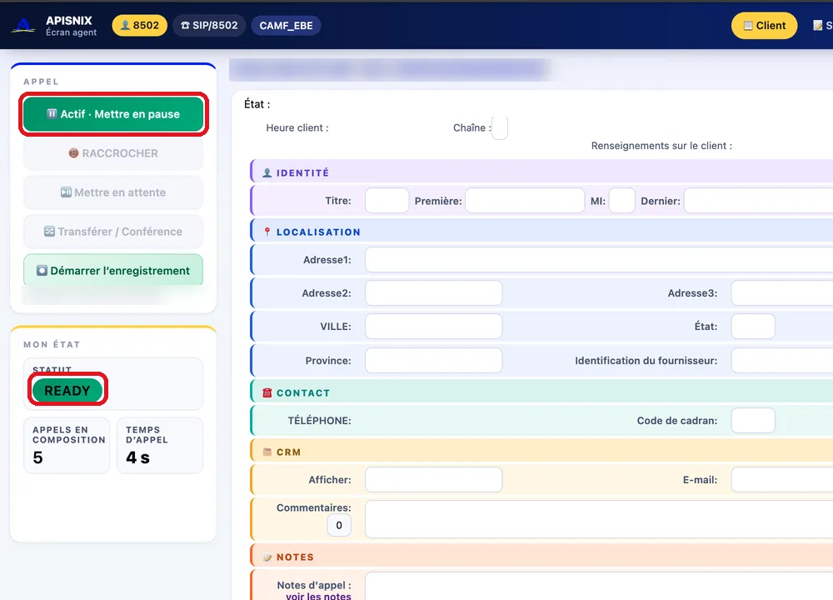Focus the E-mail field

tap(782, 479)
